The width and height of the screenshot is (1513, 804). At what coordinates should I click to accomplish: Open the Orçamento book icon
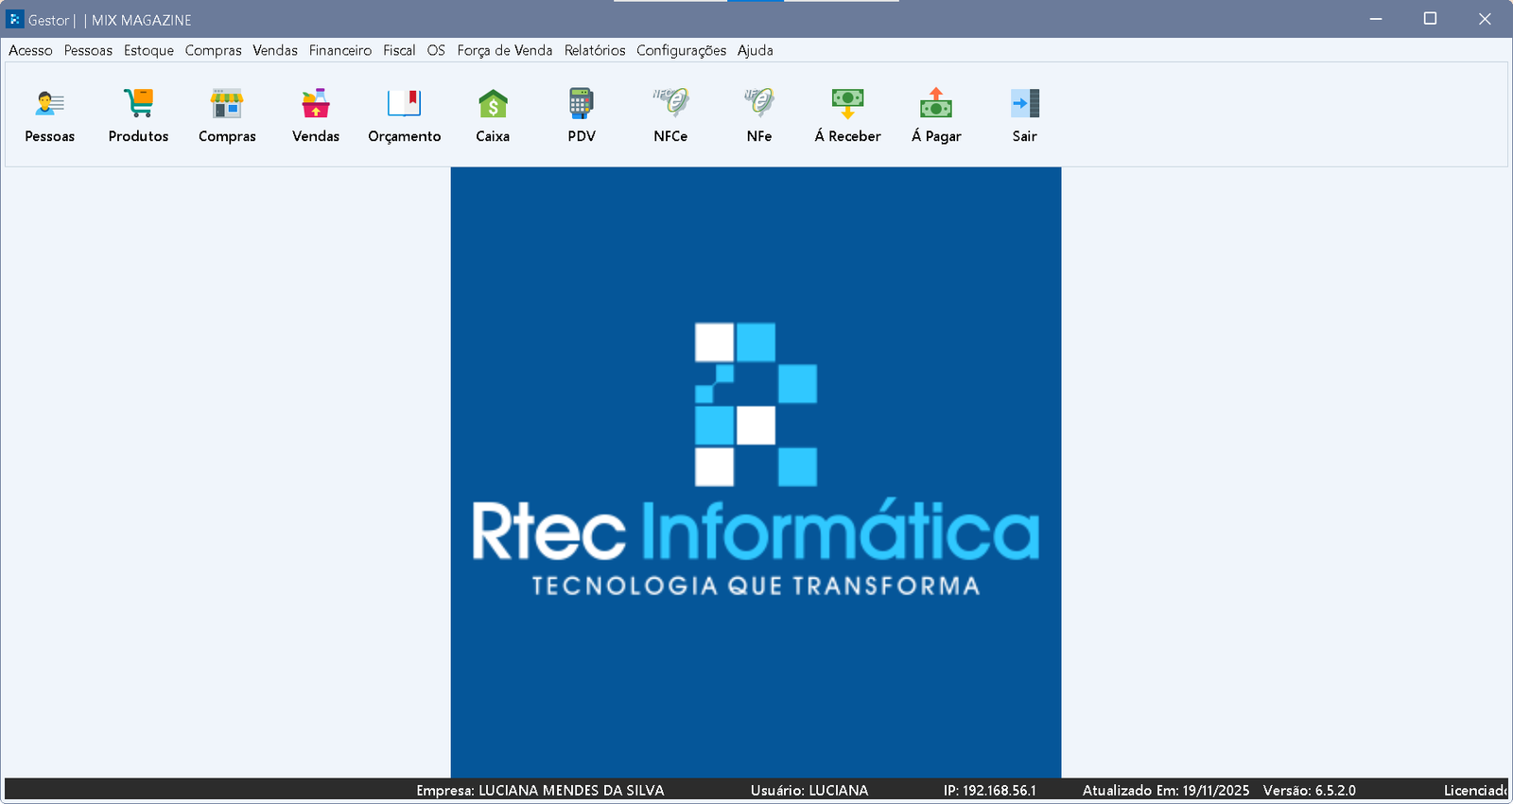click(405, 102)
